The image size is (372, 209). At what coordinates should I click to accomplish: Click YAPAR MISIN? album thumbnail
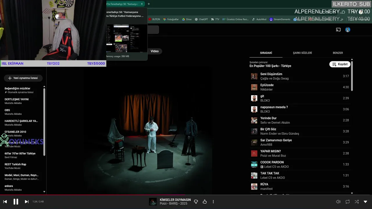click(x=254, y=153)
